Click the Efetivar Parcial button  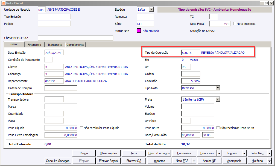(109, 161)
